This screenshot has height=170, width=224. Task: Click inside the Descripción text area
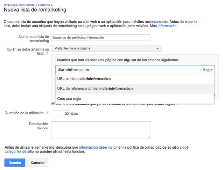(x=101, y=130)
